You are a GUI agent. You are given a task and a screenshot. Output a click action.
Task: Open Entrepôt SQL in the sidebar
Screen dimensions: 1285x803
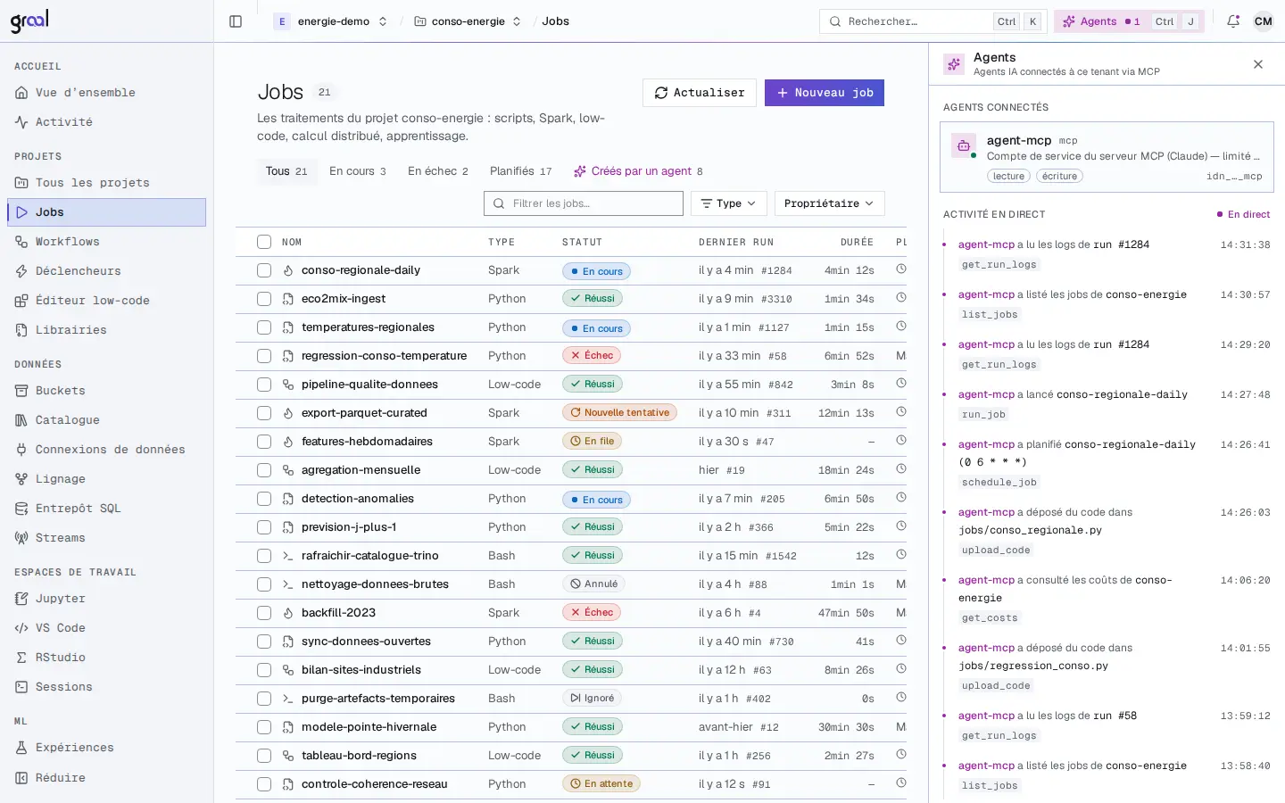click(x=107, y=509)
